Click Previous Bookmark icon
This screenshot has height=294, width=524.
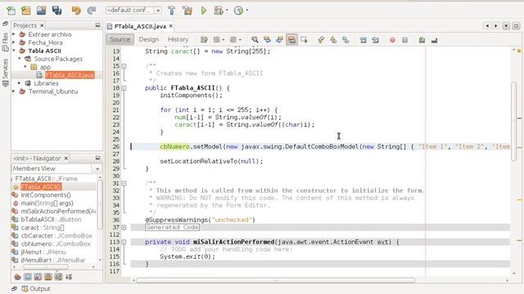pos(321,40)
